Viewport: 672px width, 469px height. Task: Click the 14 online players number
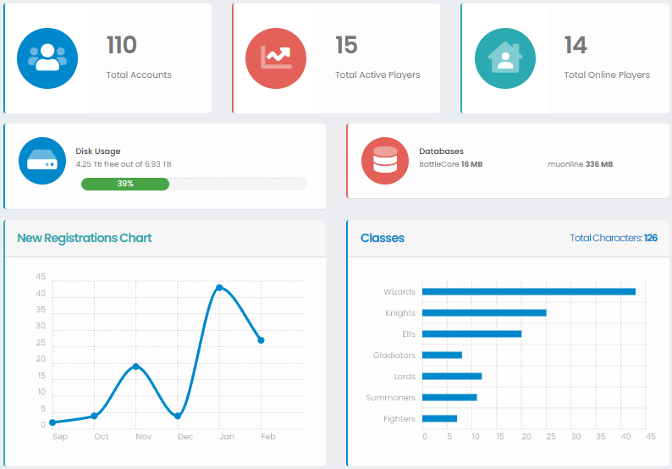click(576, 45)
